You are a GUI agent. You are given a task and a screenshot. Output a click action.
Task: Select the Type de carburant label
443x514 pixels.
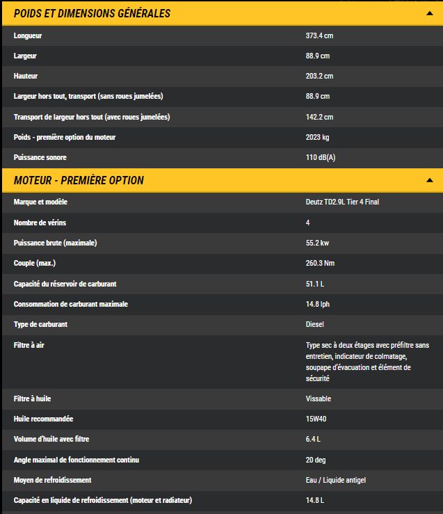(x=40, y=324)
